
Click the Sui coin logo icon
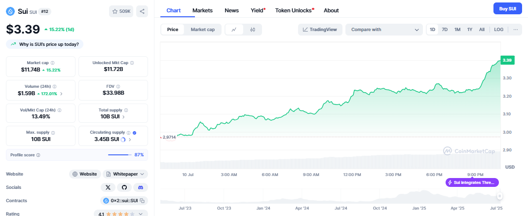(x=11, y=11)
